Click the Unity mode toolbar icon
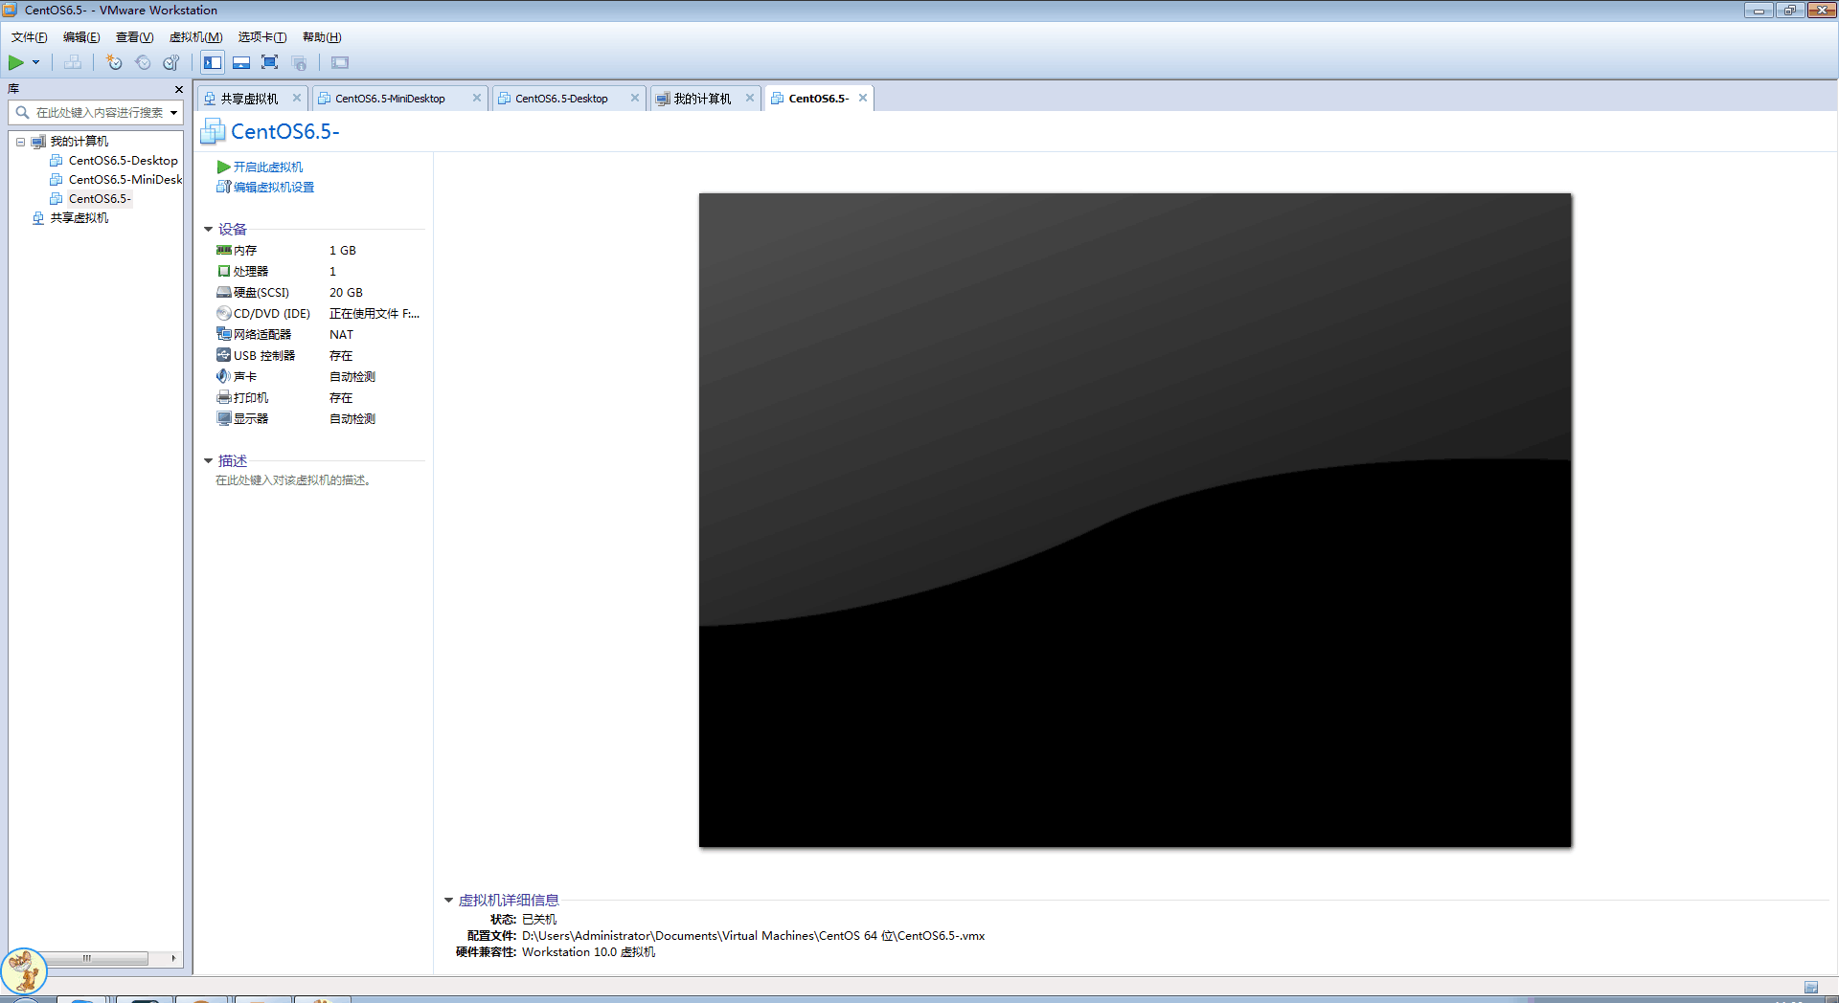Screen dimensions: 1839x1003 [x=299, y=62]
